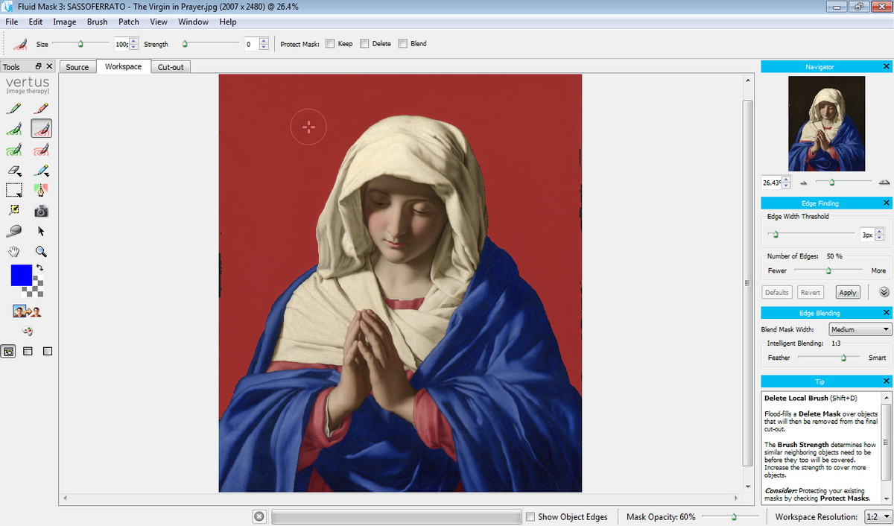894x526 pixels.
Task: Enable the Keep protect mask checkbox
Action: click(330, 43)
